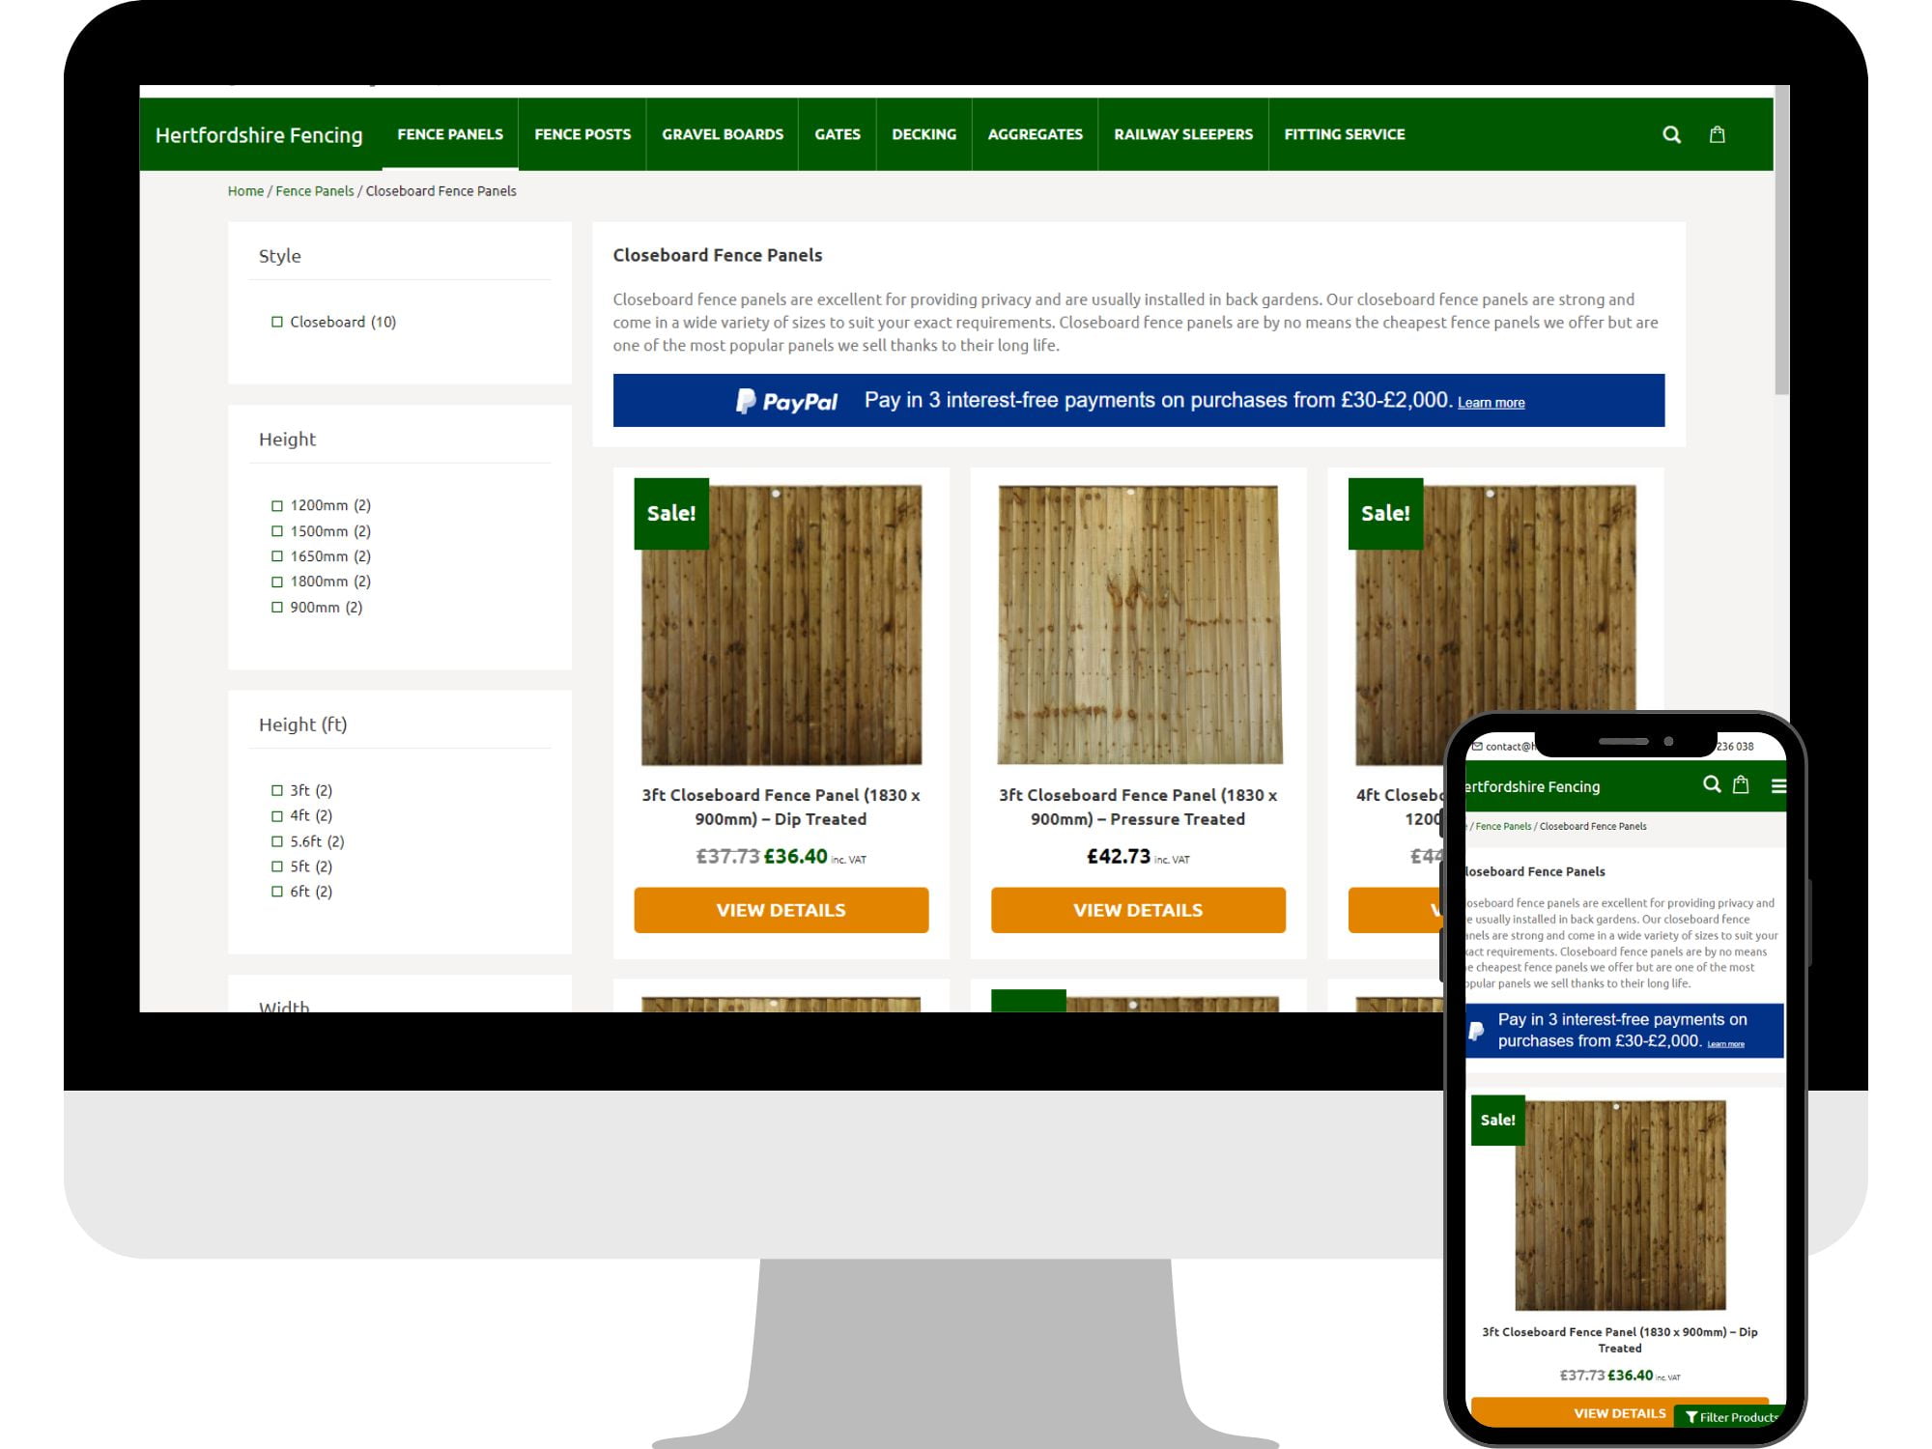Click VIEW DETAILS for dip treated panel
Screen dimensions: 1932x1449
[x=781, y=909]
